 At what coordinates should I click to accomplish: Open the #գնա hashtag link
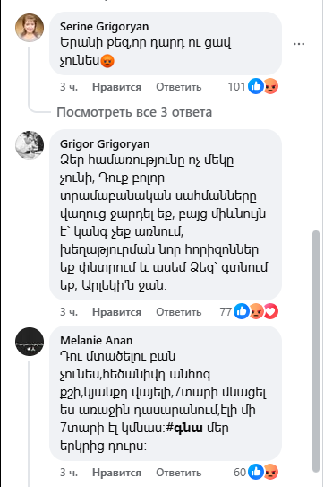coord(184,429)
